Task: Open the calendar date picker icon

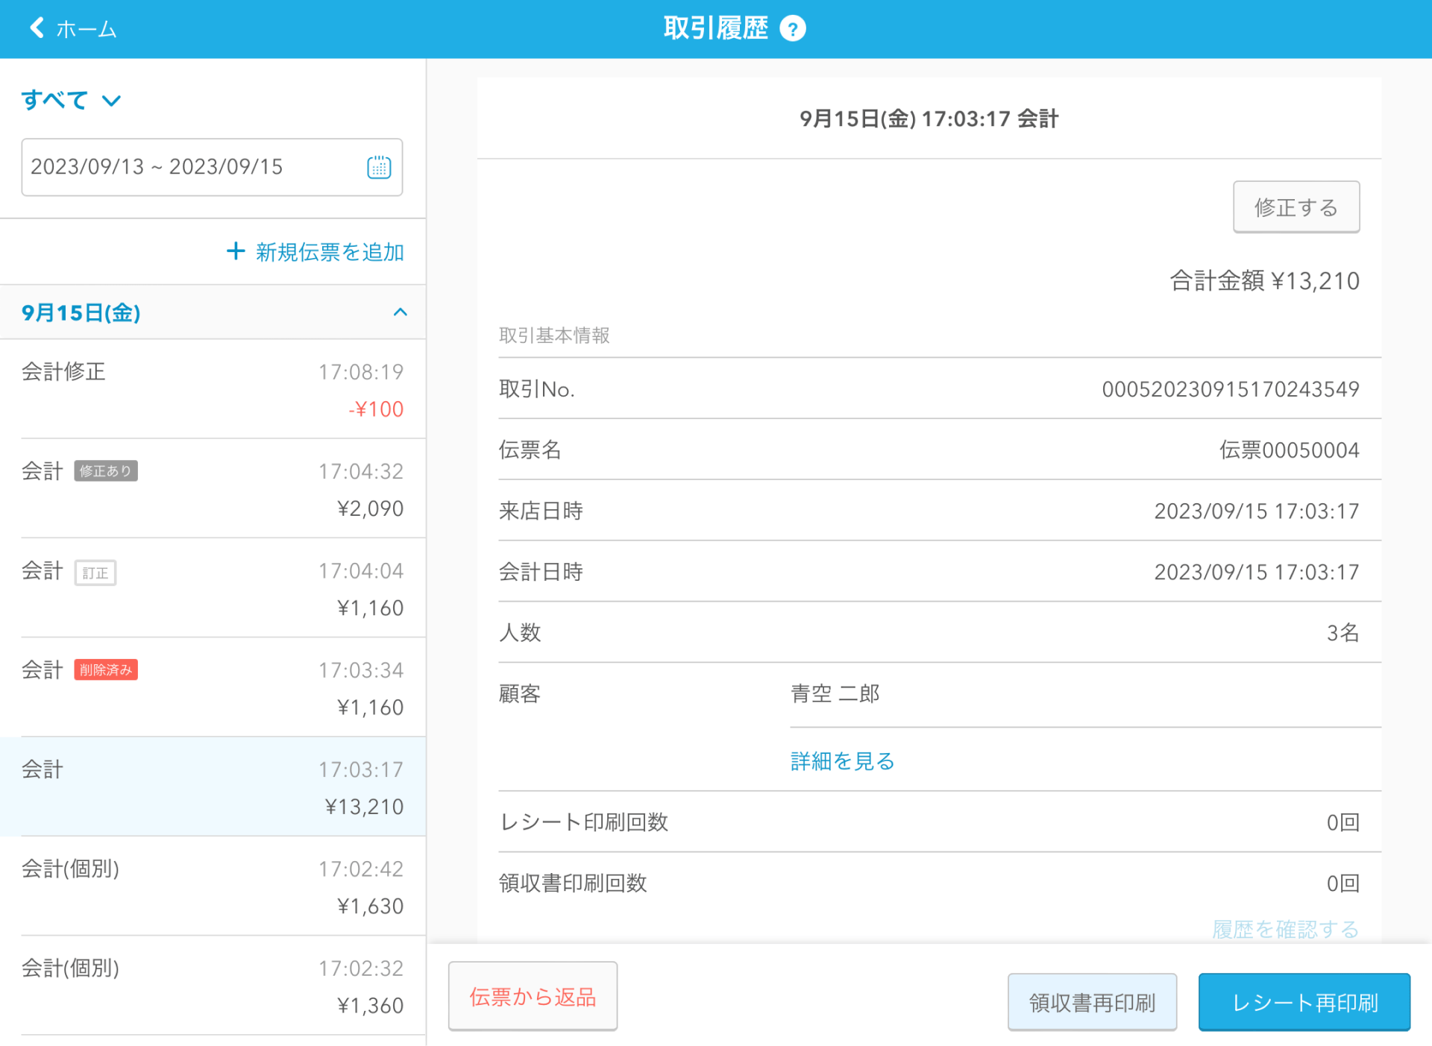Action: (x=379, y=167)
